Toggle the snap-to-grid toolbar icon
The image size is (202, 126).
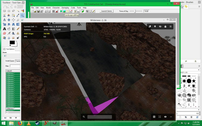[x=54, y=11]
